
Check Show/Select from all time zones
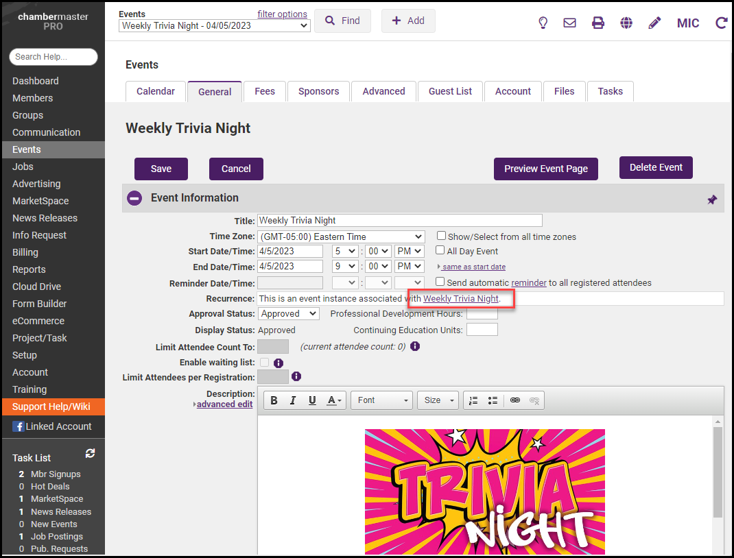tap(442, 236)
